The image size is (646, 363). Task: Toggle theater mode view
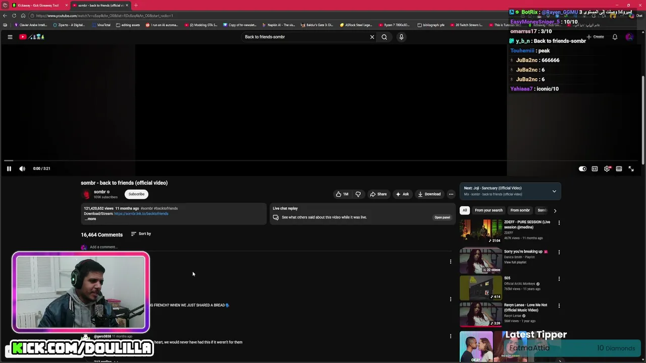point(619,169)
